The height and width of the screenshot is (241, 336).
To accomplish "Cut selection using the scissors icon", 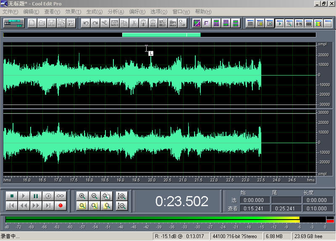I will tap(134, 23).
